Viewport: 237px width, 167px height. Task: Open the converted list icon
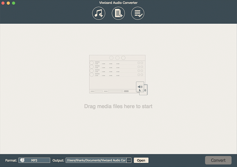point(138,13)
